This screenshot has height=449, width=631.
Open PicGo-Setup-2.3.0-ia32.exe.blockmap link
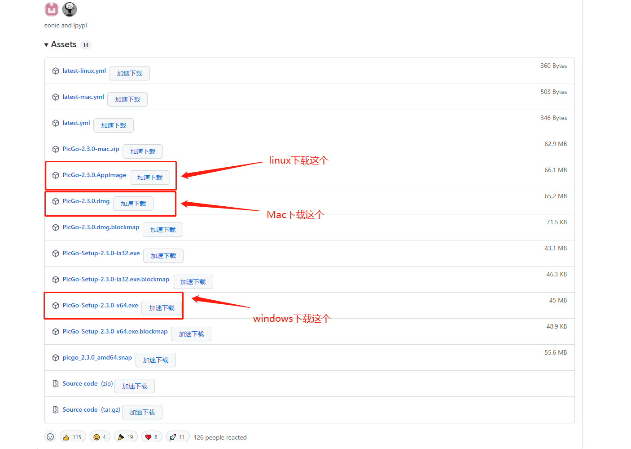tap(116, 279)
